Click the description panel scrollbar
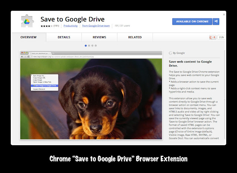This screenshot has height=173, width=237. click(x=225, y=95)
